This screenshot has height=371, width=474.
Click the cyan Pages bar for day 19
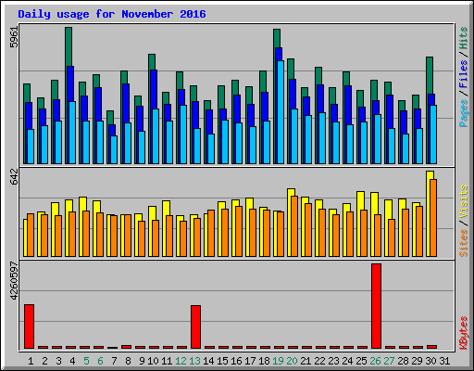281,112
